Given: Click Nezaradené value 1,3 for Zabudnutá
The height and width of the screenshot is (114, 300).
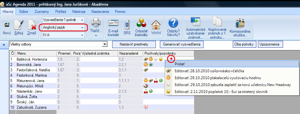Looking at the screenshot, I should 122,107.
